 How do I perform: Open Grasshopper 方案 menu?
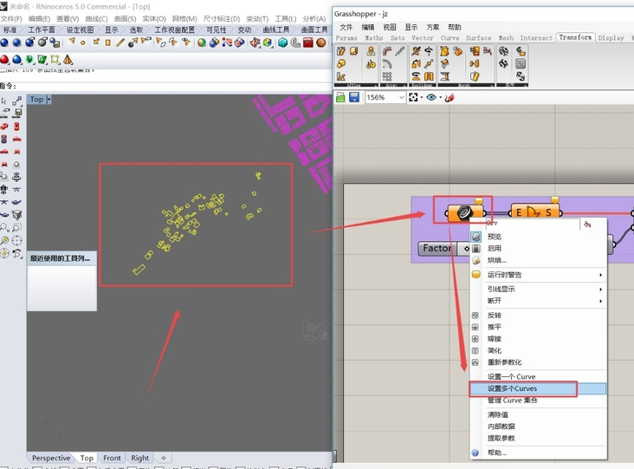pos(433,27)
